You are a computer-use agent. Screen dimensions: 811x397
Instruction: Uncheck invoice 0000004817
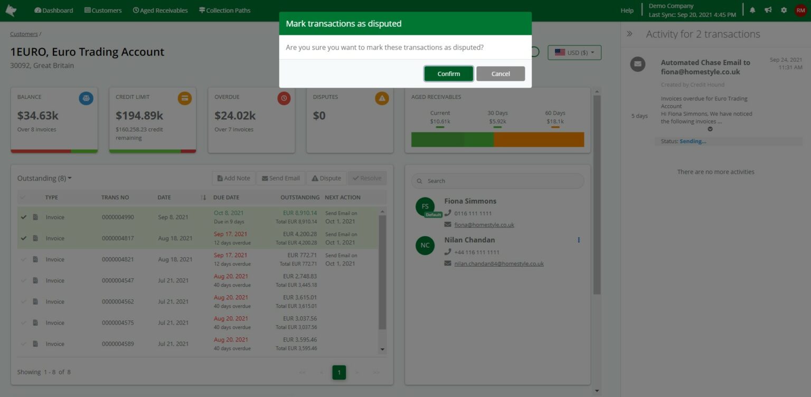(x=23, y=238)
